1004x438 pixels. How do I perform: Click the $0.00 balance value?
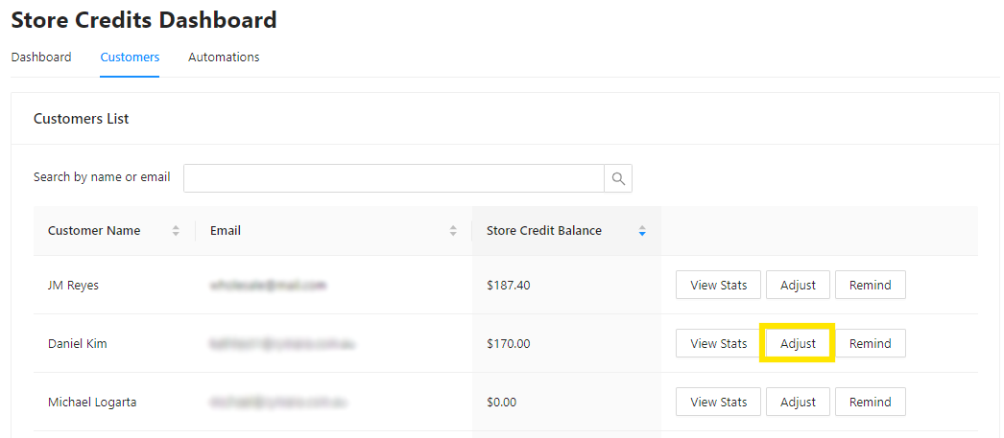(501, 403)
